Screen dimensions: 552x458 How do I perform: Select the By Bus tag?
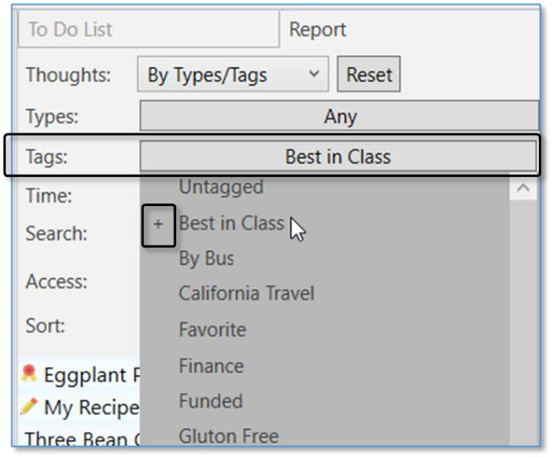[x=206, y=259]
